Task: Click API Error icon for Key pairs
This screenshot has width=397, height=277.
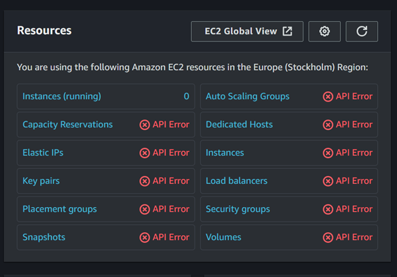Action: click(144, 181)
